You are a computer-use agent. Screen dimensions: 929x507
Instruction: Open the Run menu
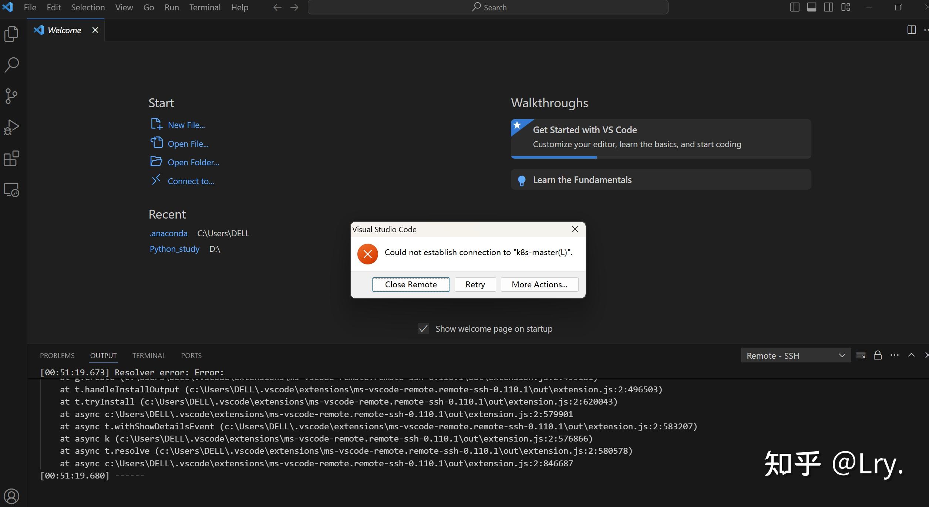[x=172, y=7]
